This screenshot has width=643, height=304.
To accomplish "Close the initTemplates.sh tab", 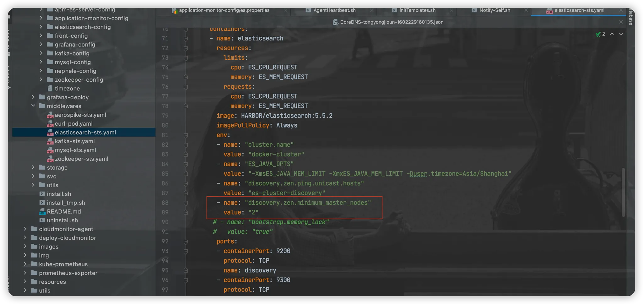I will pyautogui.click(x=451, y=10).
